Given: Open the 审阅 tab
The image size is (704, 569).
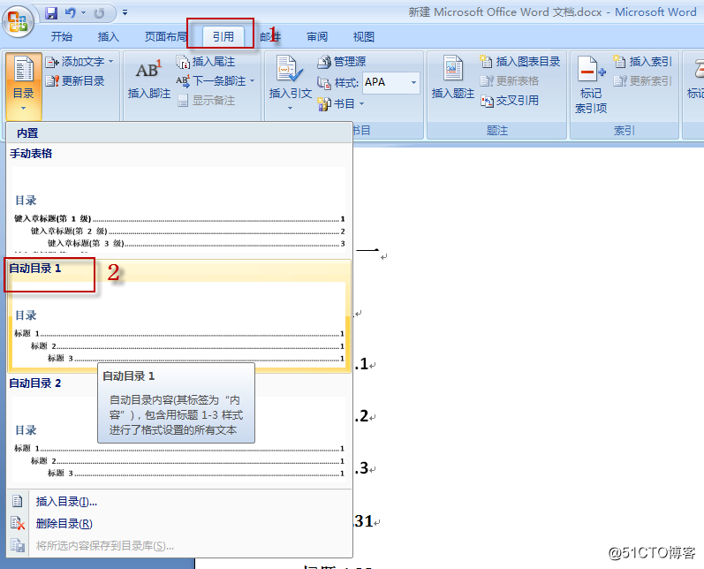Looking at the screenshot, I should click(x=317, y=37).
